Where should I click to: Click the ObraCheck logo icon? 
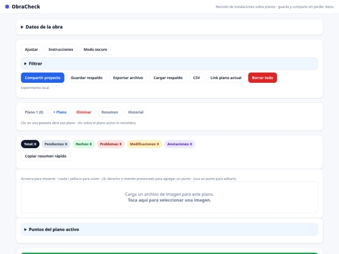7,7
